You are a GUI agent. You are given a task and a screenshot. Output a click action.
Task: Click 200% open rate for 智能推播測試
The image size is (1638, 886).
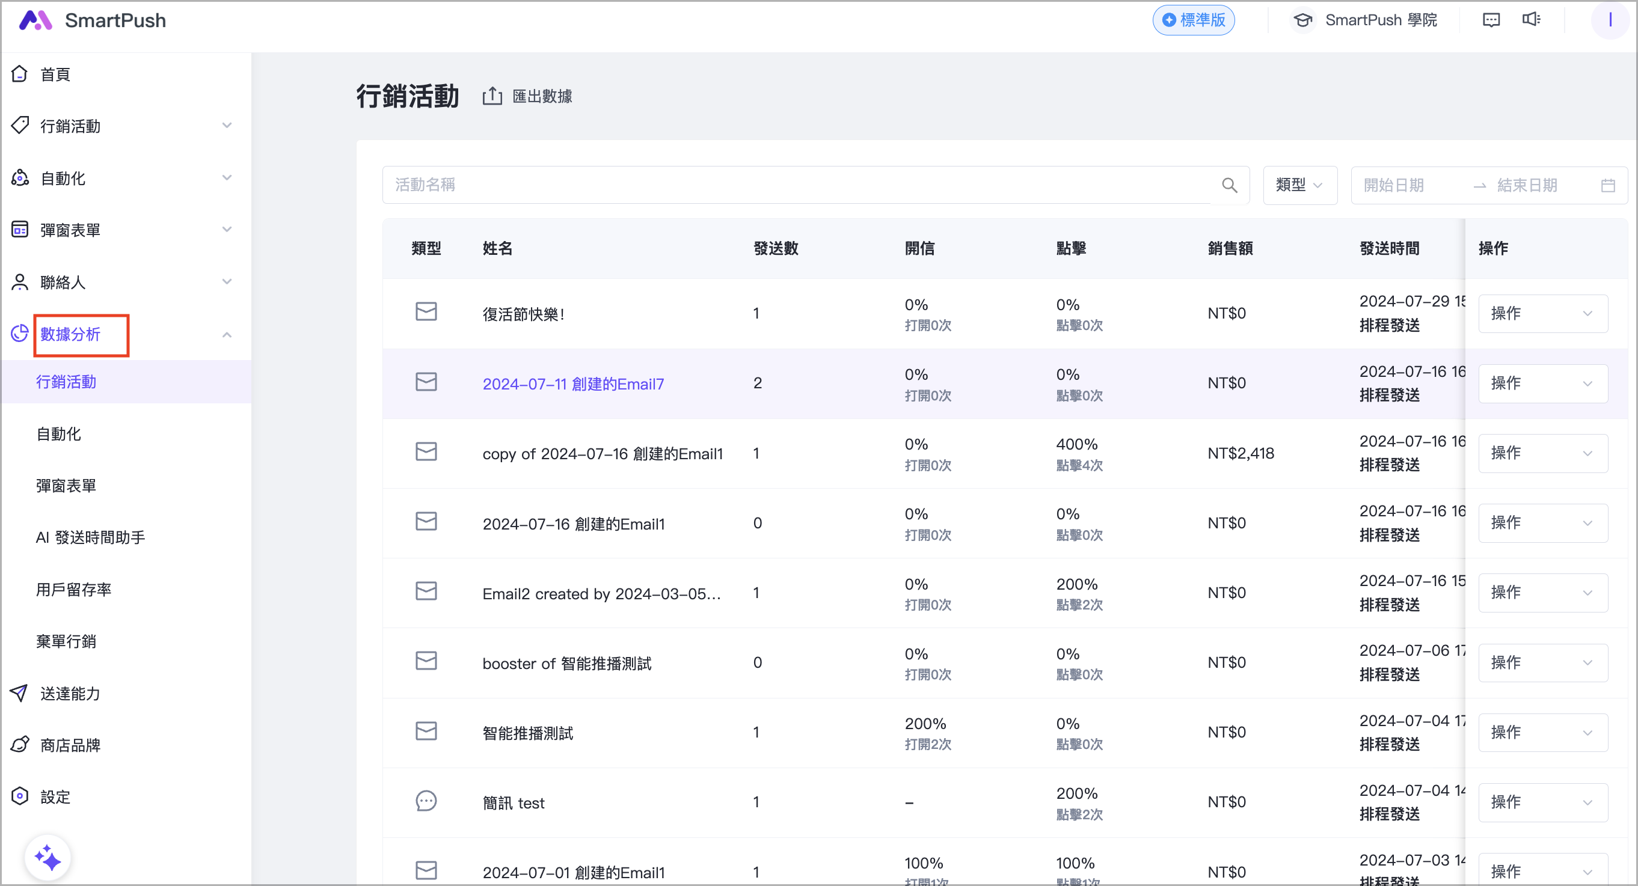(x=925, y=723)
